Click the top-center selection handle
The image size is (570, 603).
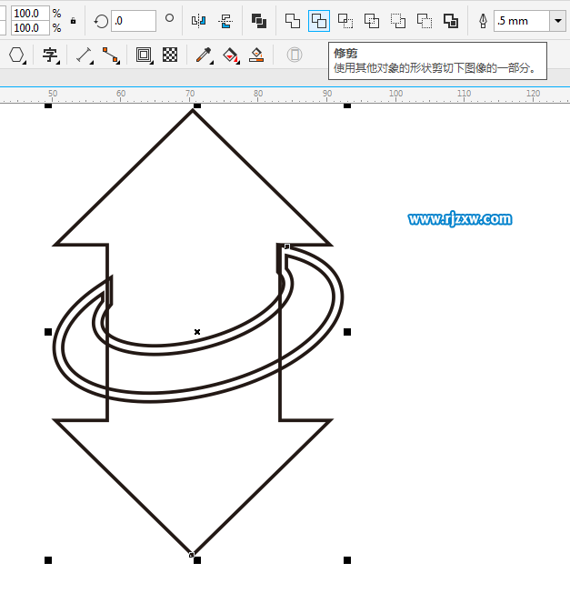tap(197, 106)
